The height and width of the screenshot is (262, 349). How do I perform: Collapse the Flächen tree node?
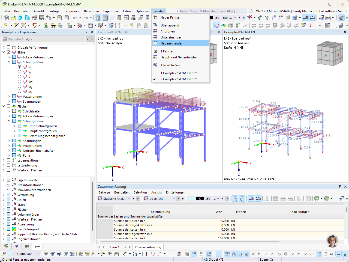pyautogui.click(x=4, y=106)
